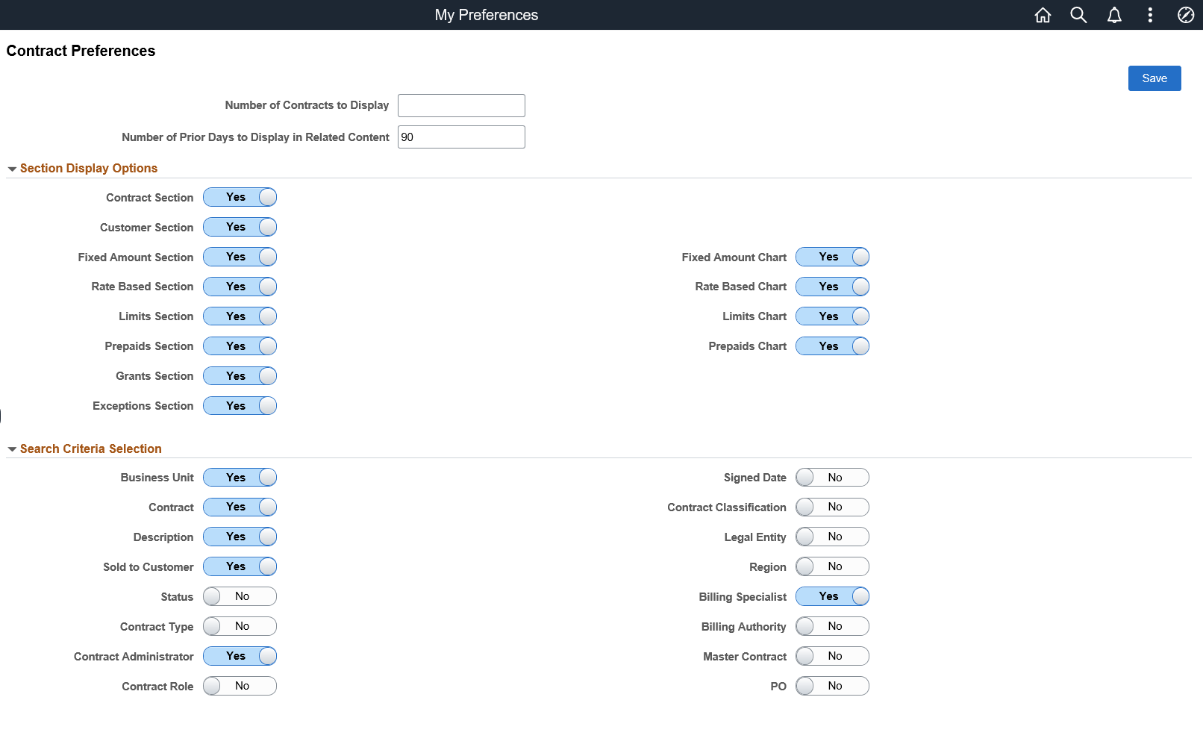Enable the Contract Classification toggle
The image size is (1203, 753).
tap(832, 507)
